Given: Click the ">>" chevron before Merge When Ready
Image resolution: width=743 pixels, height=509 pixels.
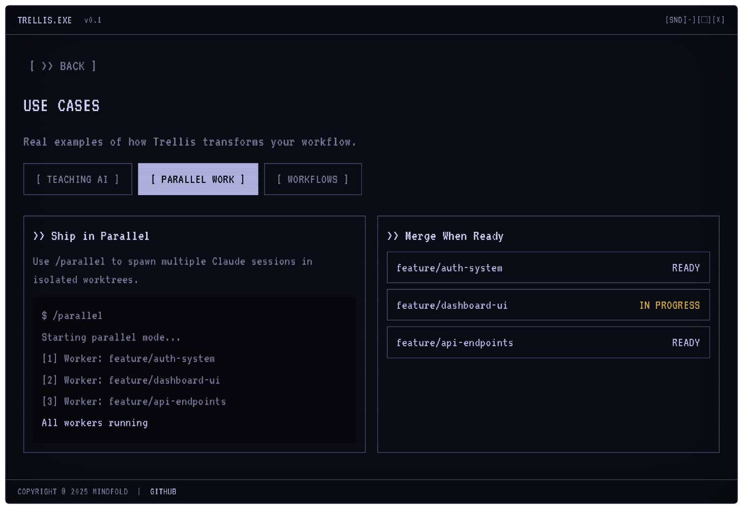Looking at the screenshot, I should [x=392, y=236].
